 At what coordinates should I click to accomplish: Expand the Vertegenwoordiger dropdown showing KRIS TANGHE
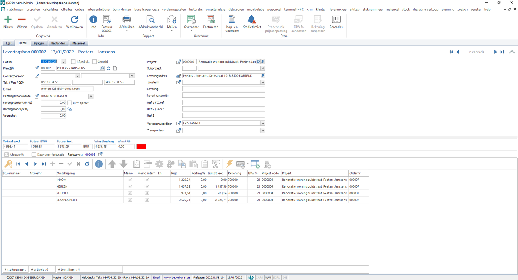coord(262,123)
